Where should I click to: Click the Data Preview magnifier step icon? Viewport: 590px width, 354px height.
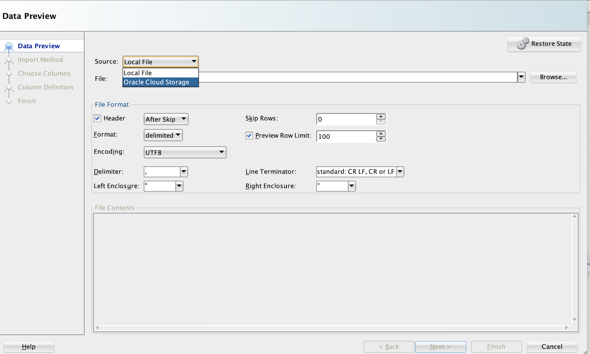tap(8, 46)
